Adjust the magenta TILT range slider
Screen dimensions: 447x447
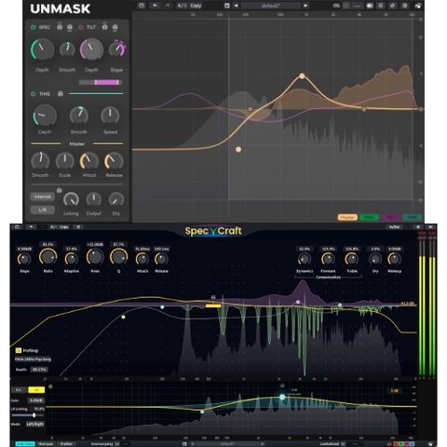click(x=101, y=82)
